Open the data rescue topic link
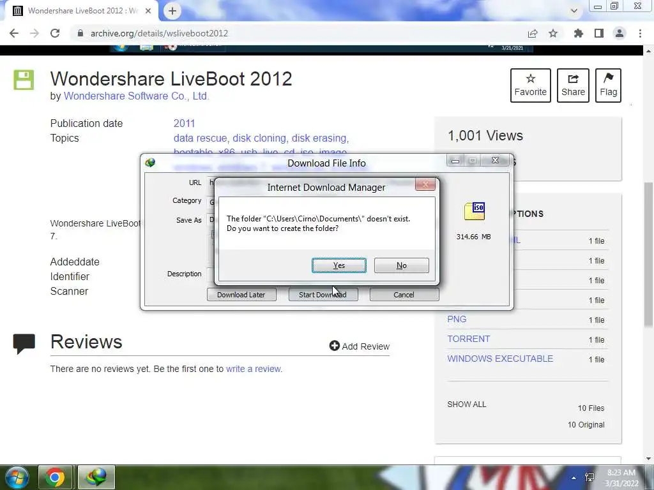The width and height of the screenshot is (654, 490). point(200,138)
